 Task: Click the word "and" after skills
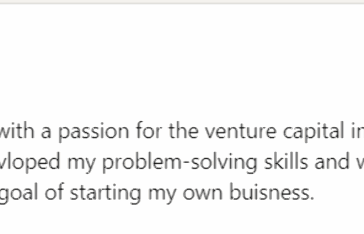coord(332,161)
